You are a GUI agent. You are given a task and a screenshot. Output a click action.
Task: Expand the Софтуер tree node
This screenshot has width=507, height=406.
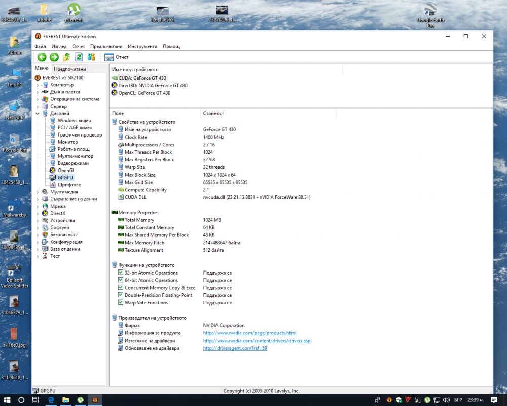pyautogui.click(x=37, y=227)
